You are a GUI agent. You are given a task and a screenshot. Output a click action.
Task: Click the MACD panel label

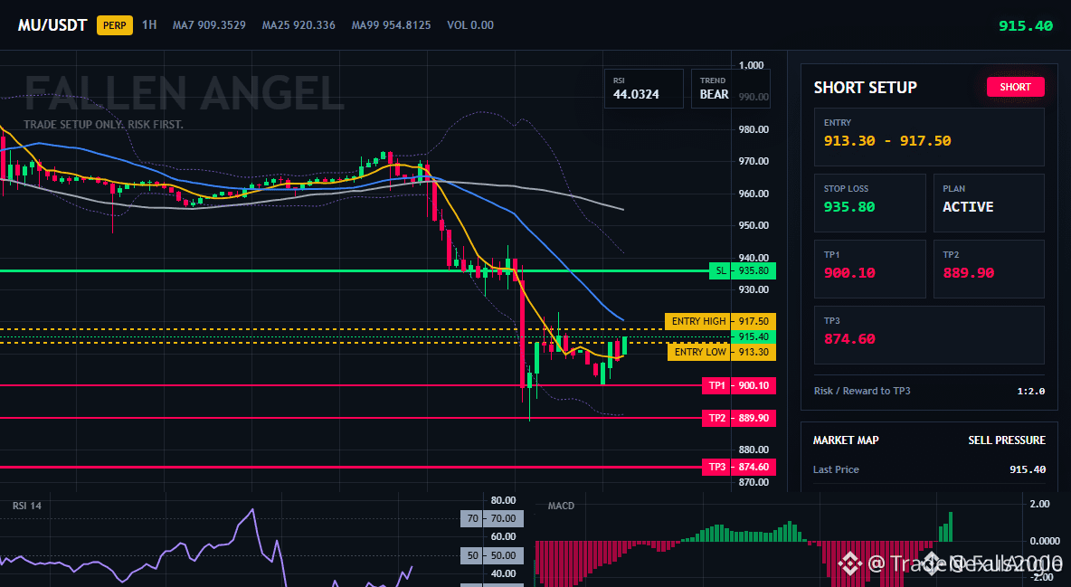561,506
